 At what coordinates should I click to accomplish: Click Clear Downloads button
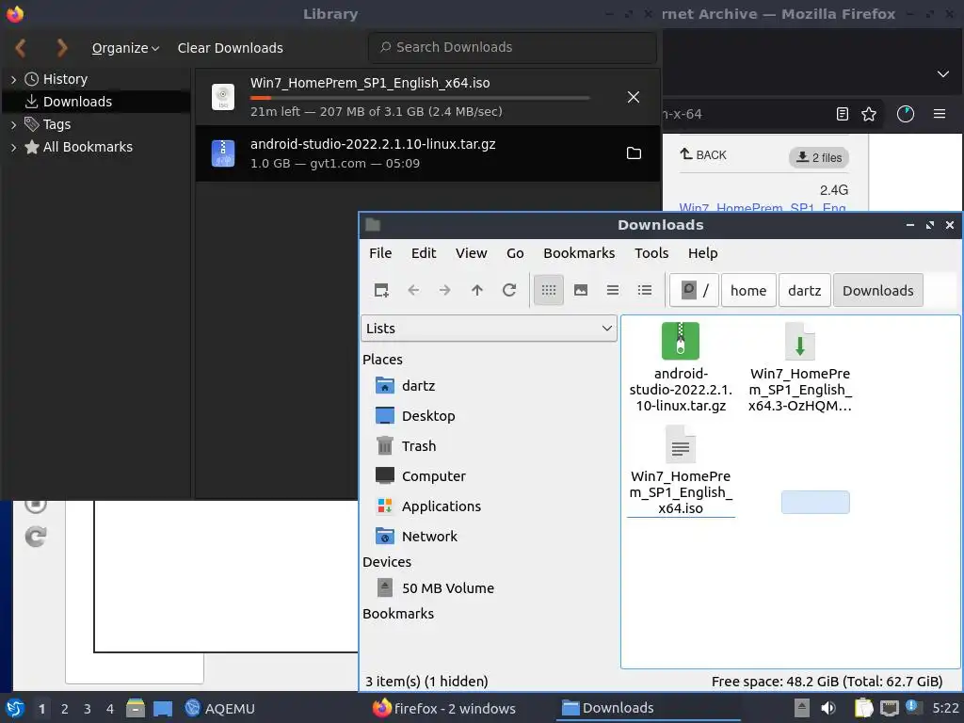coord(230,48)
